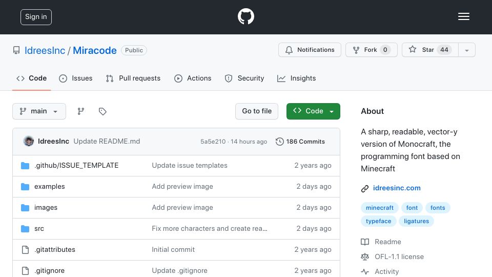This screenshot has height=277, width=492.
Task: Select the fonts topic tag
Action: 438,208
